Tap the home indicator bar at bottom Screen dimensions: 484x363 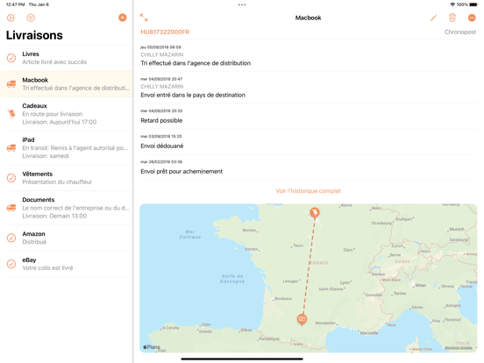pyautogui.click(x=242, y=359)
